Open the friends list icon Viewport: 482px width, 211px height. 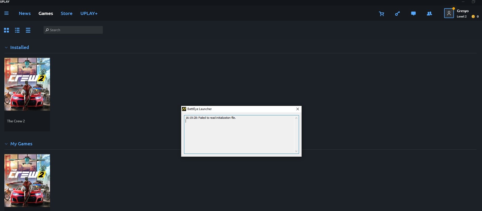(x=429, y=13)
